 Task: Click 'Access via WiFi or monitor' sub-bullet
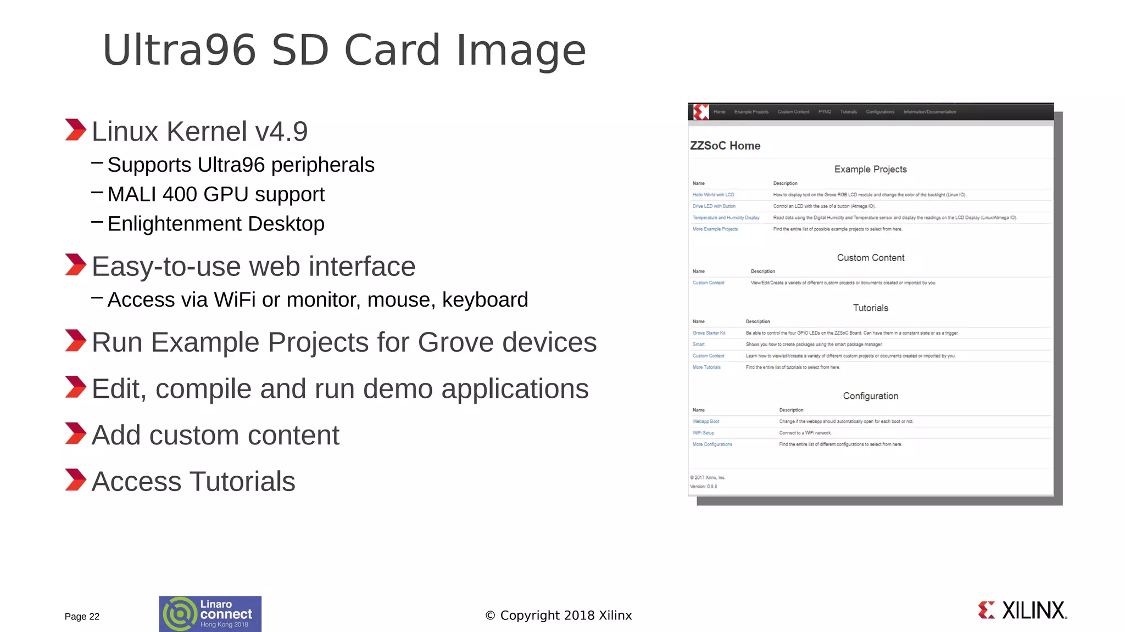tap(318, 300)
